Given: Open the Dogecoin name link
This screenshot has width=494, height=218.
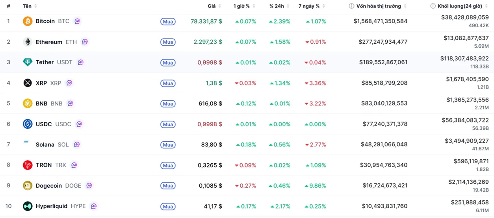Looking at the screenshot, I should [48, 186].
